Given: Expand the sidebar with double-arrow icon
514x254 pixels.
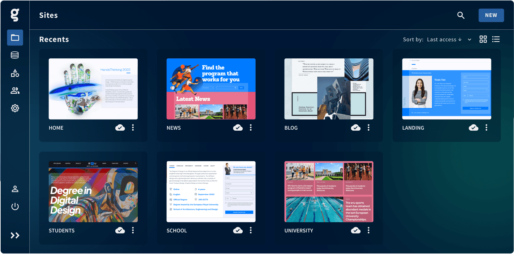Looking at the screenshot, I should click(15, 235).
